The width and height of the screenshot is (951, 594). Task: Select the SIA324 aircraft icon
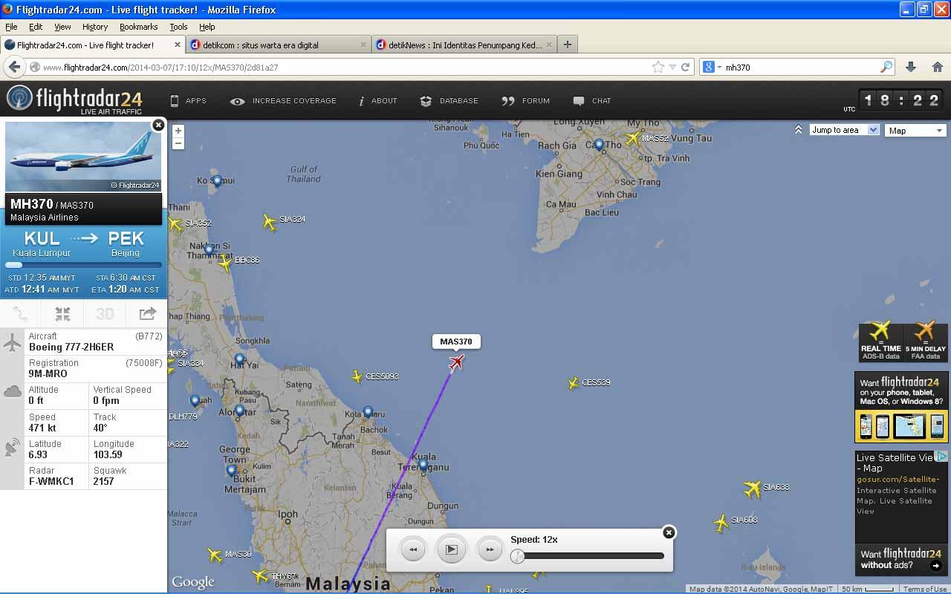coord(270,221)
